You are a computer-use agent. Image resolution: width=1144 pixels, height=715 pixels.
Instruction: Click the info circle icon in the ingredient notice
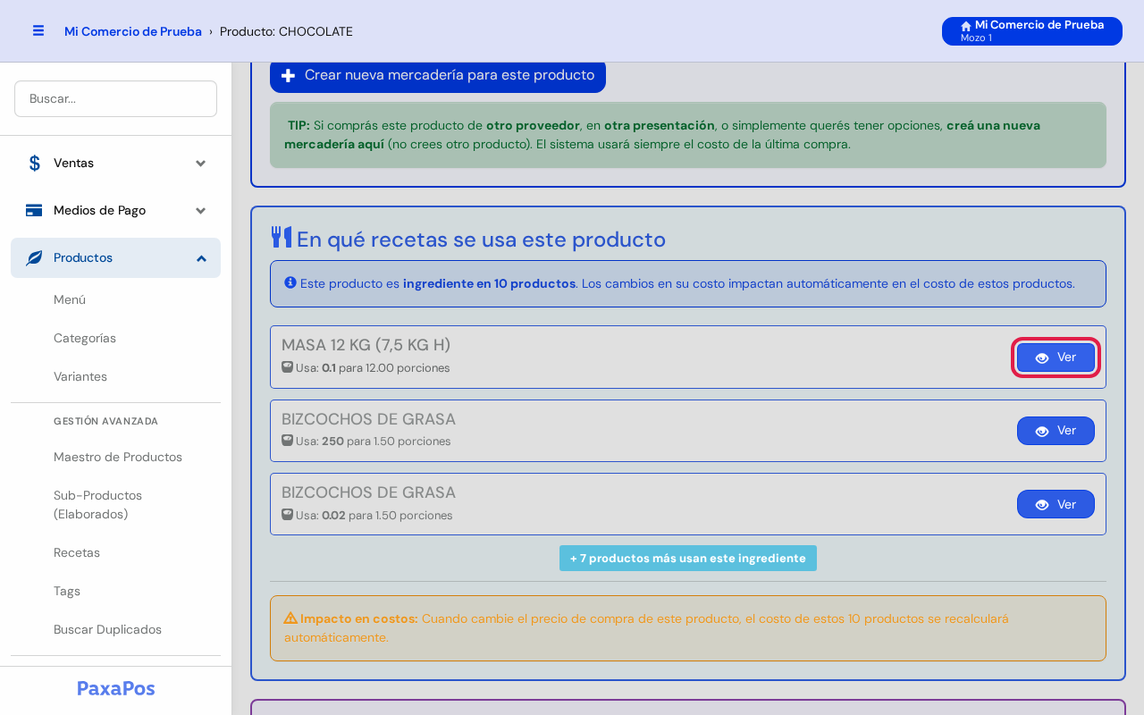(x=290, y=282)
